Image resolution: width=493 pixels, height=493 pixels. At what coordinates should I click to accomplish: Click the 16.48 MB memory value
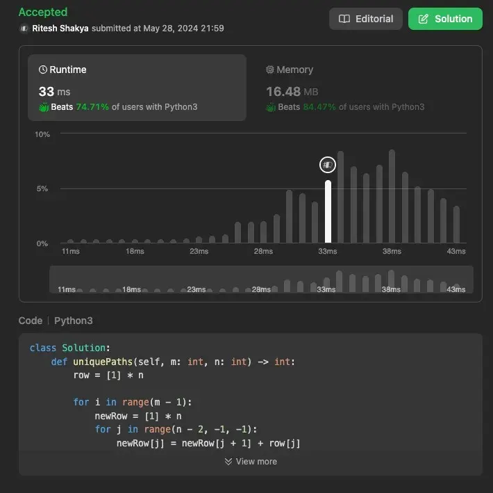[292, 92]
